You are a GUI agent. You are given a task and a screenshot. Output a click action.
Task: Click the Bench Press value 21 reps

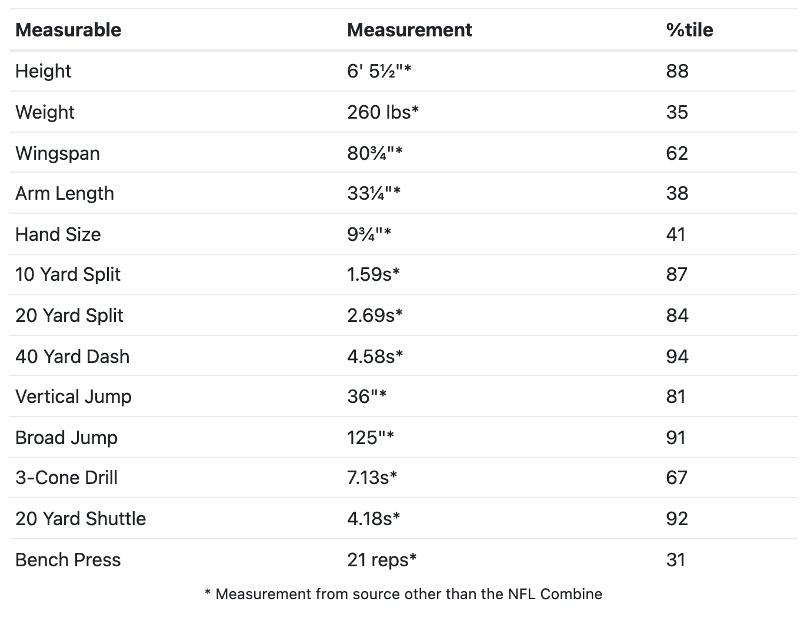pyautogui.click(x=382, y=560)
